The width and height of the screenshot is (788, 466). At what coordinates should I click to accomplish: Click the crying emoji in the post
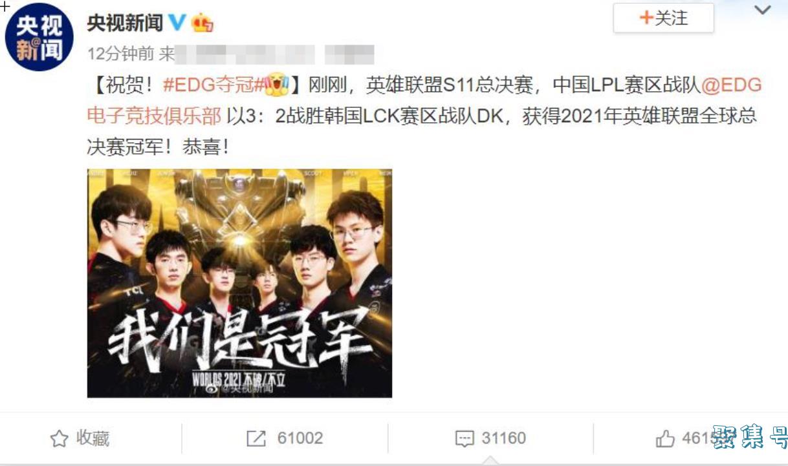[276, 85]
